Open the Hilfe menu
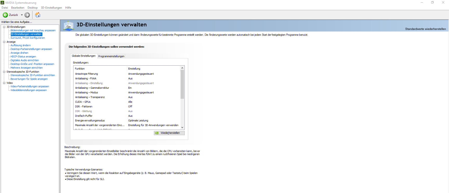The height and width of the screenshot is (193, 449). 68,8
